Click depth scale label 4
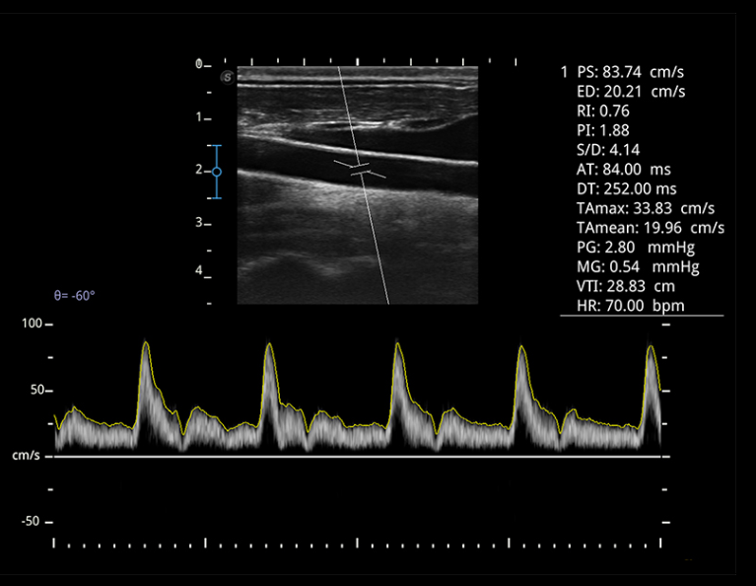Image resolution: width=756 pixels, height=586 pixels. (x=199, y=270)
